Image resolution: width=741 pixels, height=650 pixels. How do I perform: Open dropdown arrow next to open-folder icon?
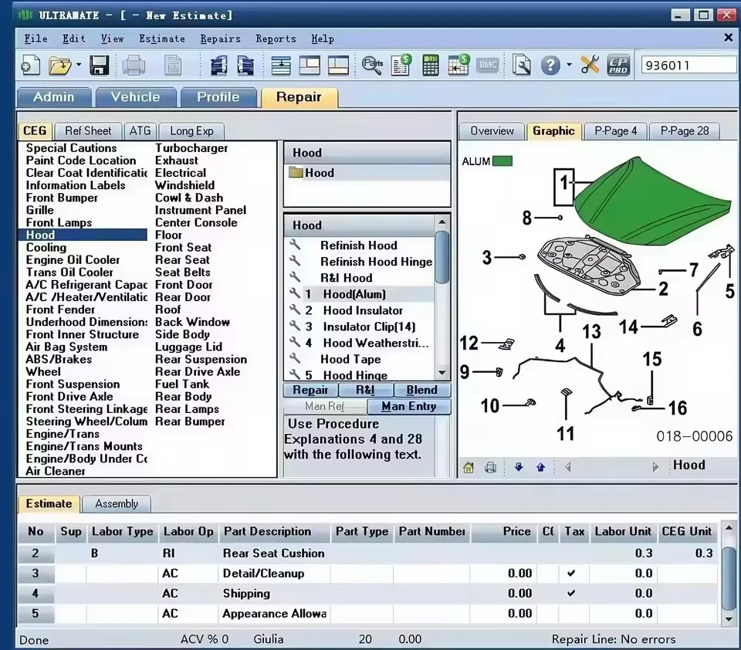[x=79, y=66]
